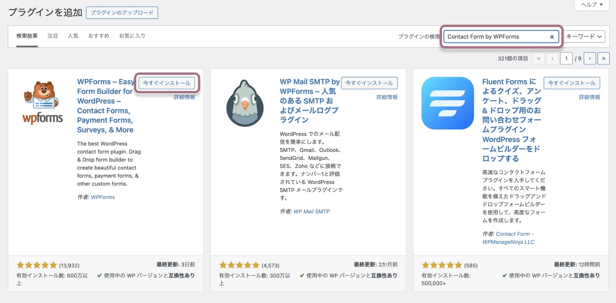The height and width of the screenshot is (303, 616).
Task: Open 詳細情報 for WP Mail SMTP
Action: pyautogui.click(x=387, y=97)
